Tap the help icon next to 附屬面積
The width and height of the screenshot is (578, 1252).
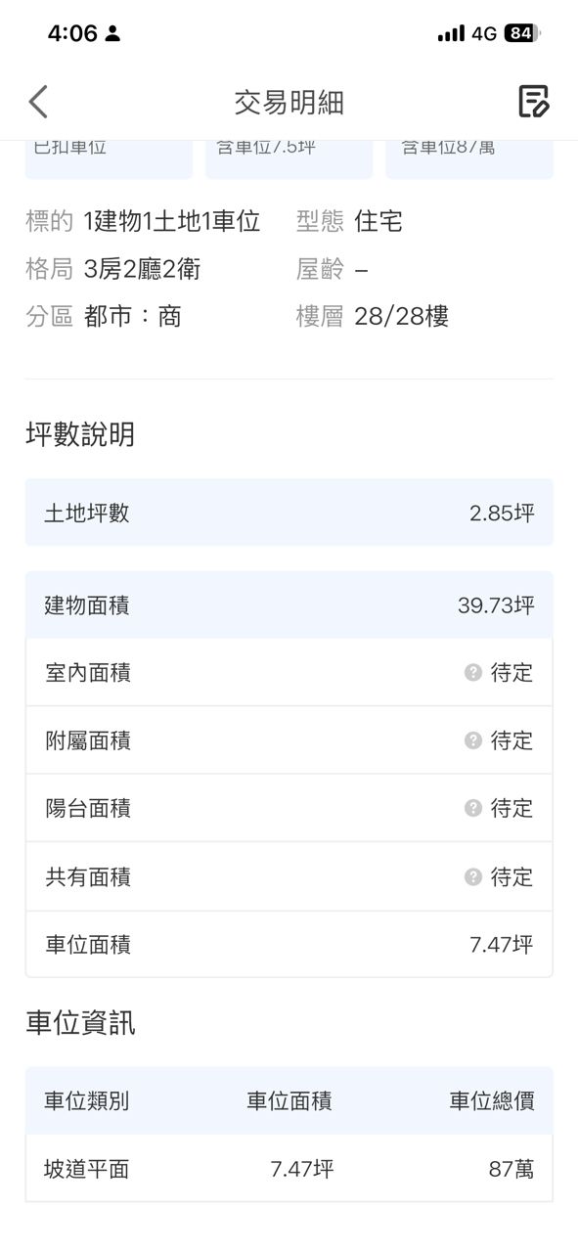pos(473,740)
